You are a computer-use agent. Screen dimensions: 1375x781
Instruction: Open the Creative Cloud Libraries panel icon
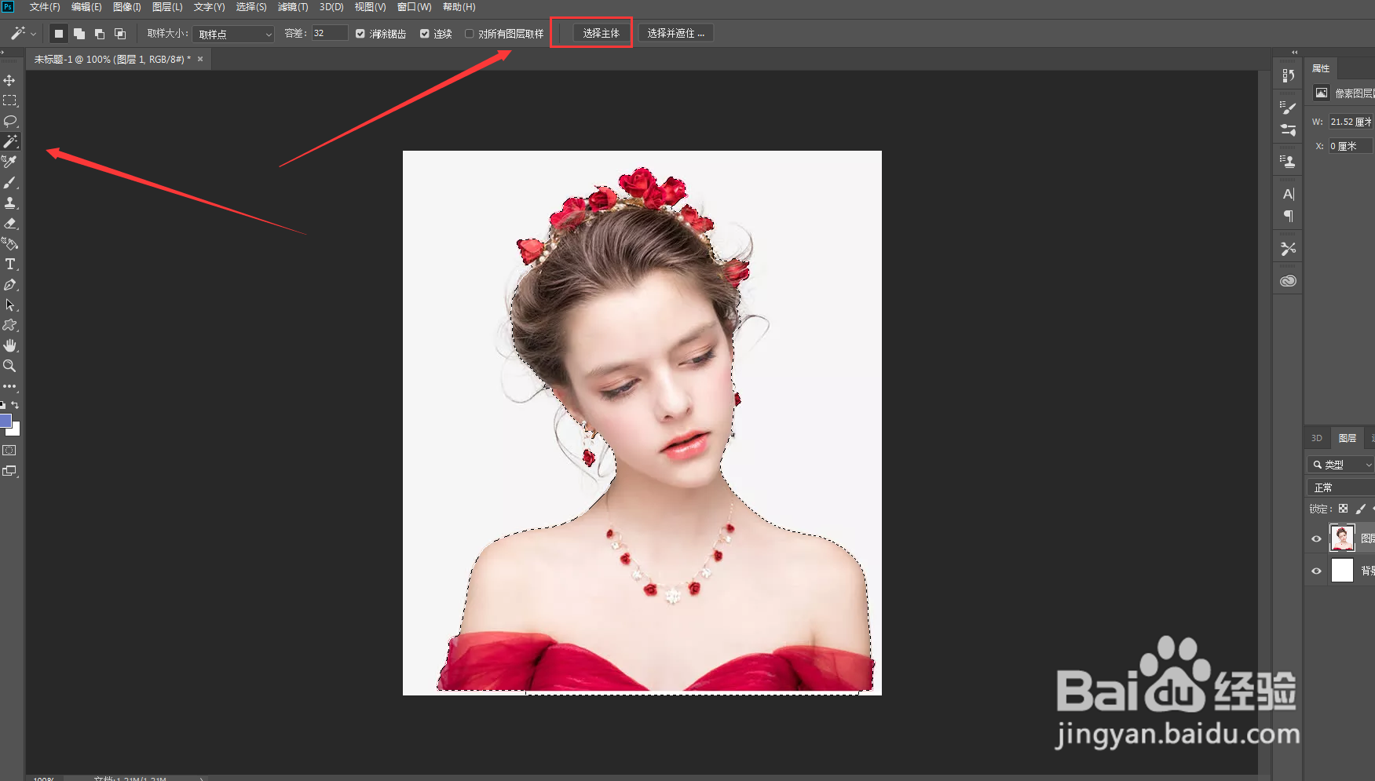pyautogui.click(x=1288, y=281)
